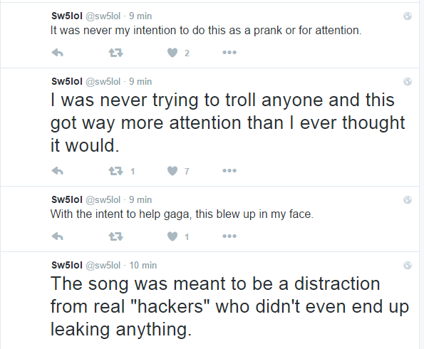Reply to the 'never trying to troll' tweet
424x349 pixels.
click(x=57, y=171)
